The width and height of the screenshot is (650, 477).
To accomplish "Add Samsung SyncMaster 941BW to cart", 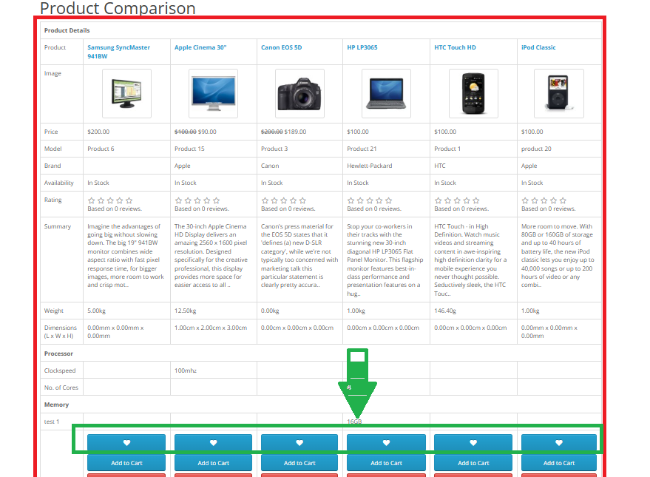I will click(126, 463).
